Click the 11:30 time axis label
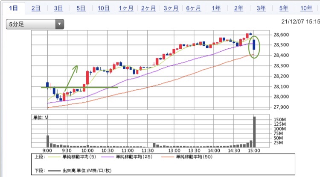Image resolution: width=320 pixels, height=177 pixels. coord(148,150)
